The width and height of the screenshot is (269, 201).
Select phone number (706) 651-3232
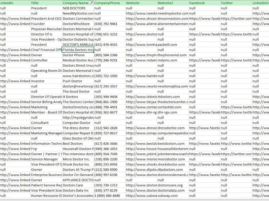pos(110,34)
